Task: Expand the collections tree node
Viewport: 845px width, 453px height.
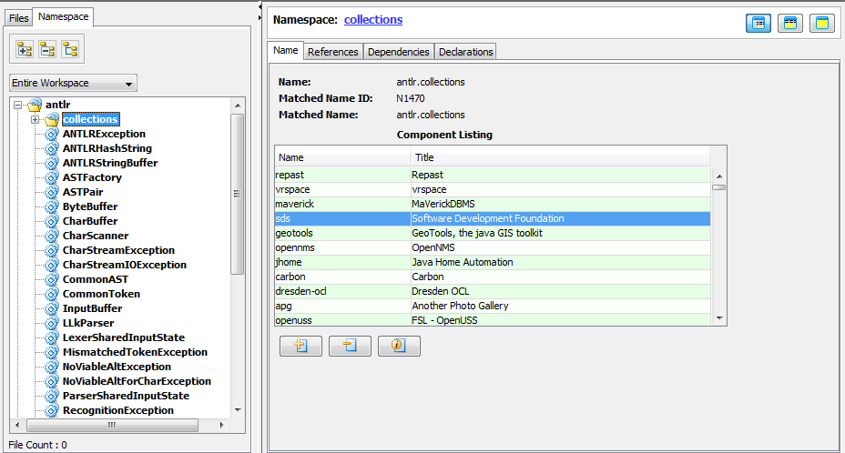Action: [35, 119]
